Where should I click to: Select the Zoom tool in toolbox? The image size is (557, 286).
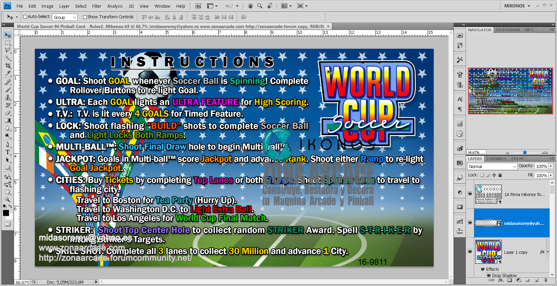point(8,199)
